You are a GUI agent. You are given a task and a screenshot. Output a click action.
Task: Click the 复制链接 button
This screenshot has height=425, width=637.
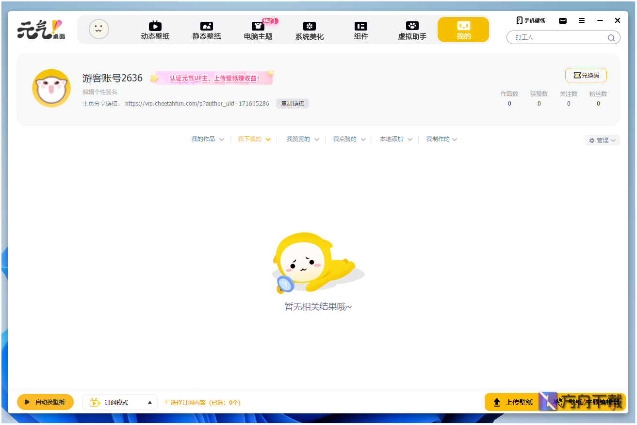(293, 104)
